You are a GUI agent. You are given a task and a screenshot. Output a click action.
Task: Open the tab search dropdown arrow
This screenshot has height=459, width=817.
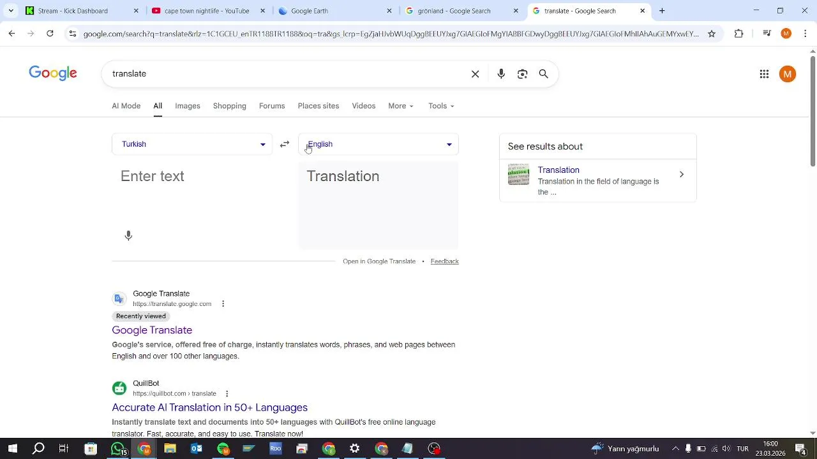click(x=11, y=11)
